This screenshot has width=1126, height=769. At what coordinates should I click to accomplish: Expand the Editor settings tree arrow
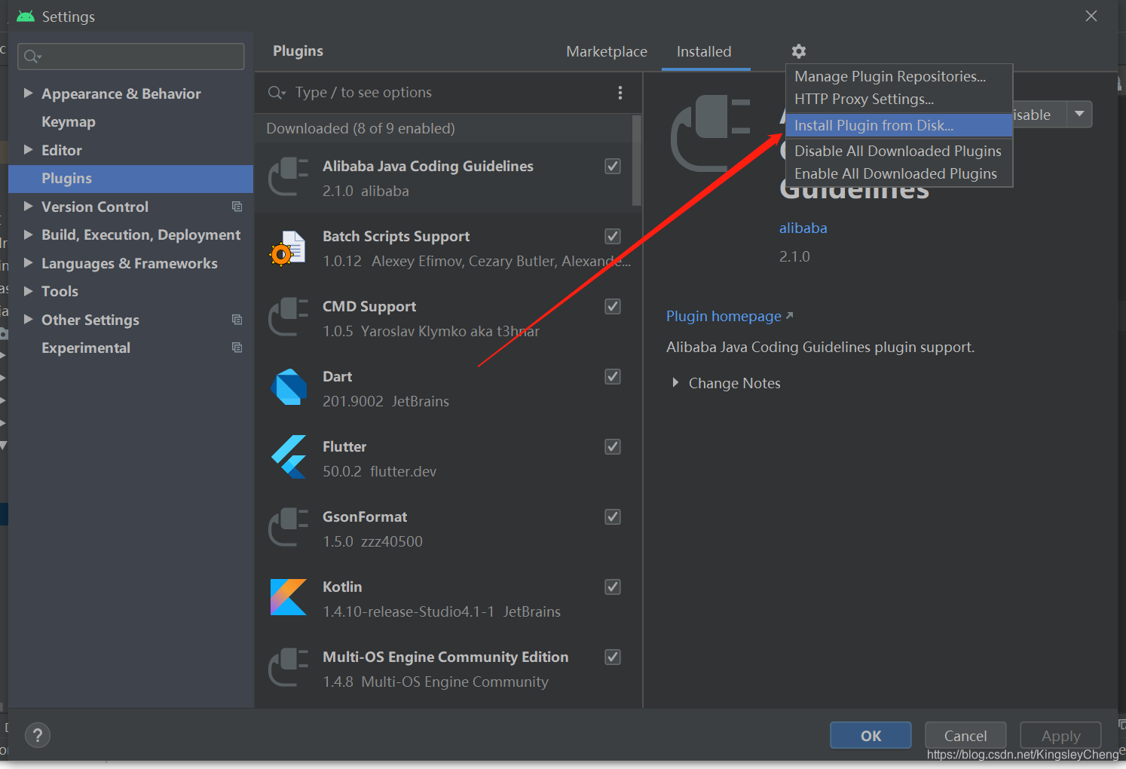[28, 149]
